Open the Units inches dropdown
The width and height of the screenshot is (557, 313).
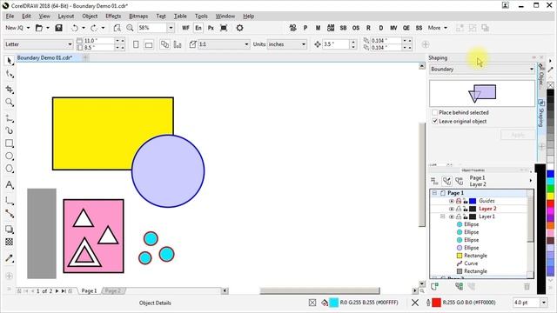point(304,44)
